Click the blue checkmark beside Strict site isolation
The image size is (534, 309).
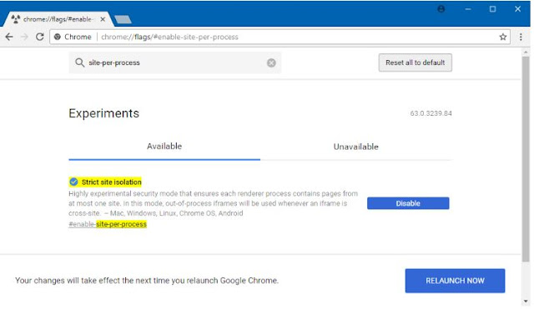73,182
